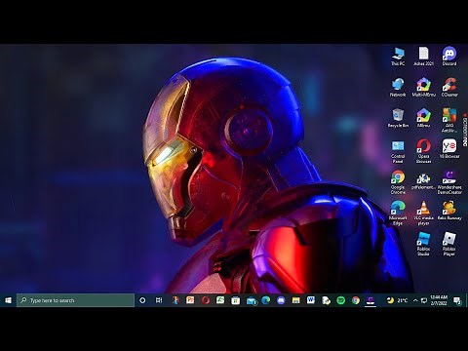Launch the Roblox Studio desktop shortcut

(x=423, y=244)
